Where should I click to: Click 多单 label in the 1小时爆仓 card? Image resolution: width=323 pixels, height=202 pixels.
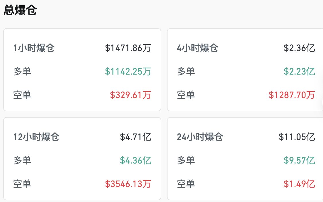22,71
